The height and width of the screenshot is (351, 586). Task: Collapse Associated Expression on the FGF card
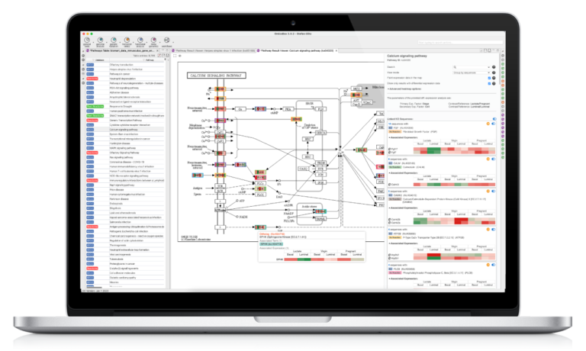coord(403,137)
